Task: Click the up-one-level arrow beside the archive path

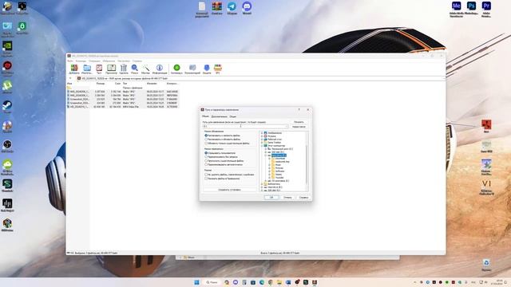Action: tap(70, 78)
